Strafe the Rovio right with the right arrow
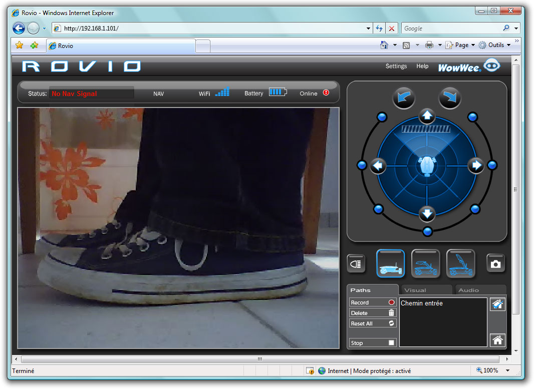This screenshot has height=389, width=534. click(x=476, y=165)
